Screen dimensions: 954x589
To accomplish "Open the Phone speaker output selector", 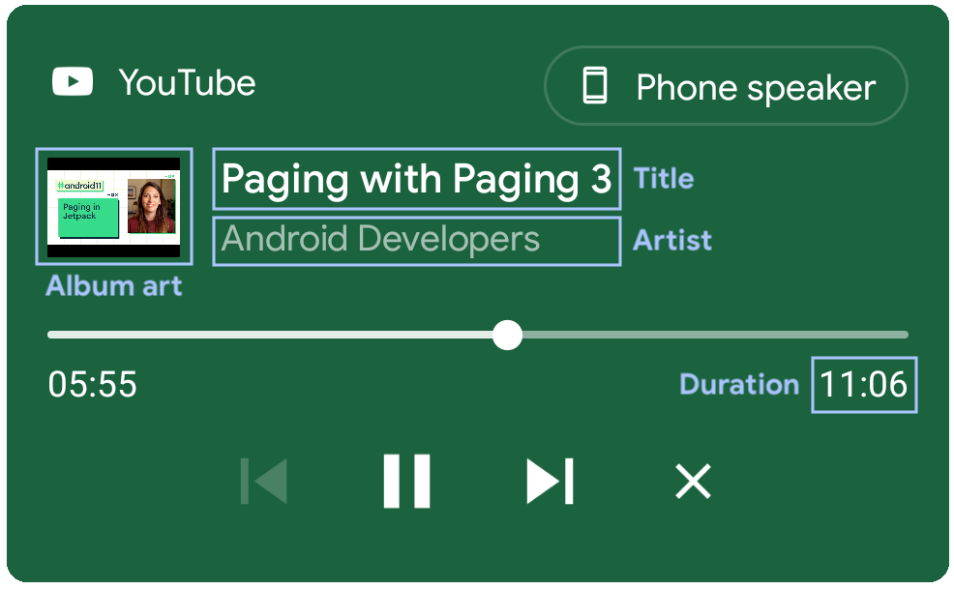I will pyautogui.click(x=726, y=86).
